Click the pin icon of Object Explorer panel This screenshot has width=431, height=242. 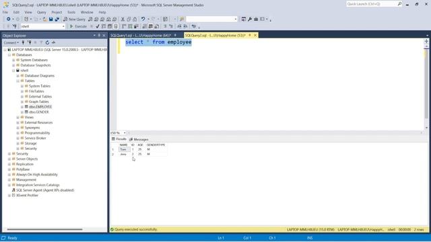coord(99,36)
